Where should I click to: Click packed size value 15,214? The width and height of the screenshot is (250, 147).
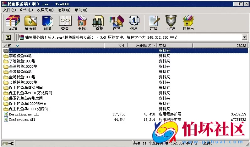coord(149,120)
